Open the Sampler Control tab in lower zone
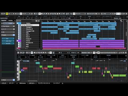Screen dimensions: 128x96 (x=44, y=83)
